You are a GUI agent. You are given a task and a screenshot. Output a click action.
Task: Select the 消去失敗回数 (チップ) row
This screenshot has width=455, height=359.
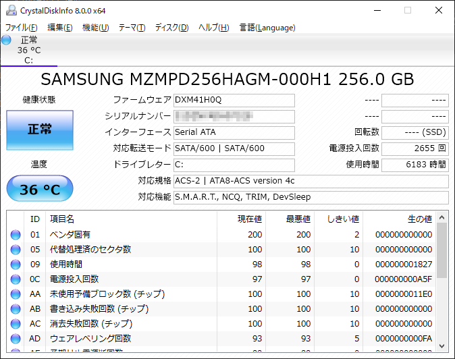pyautogui.click(x=221, y=324)
